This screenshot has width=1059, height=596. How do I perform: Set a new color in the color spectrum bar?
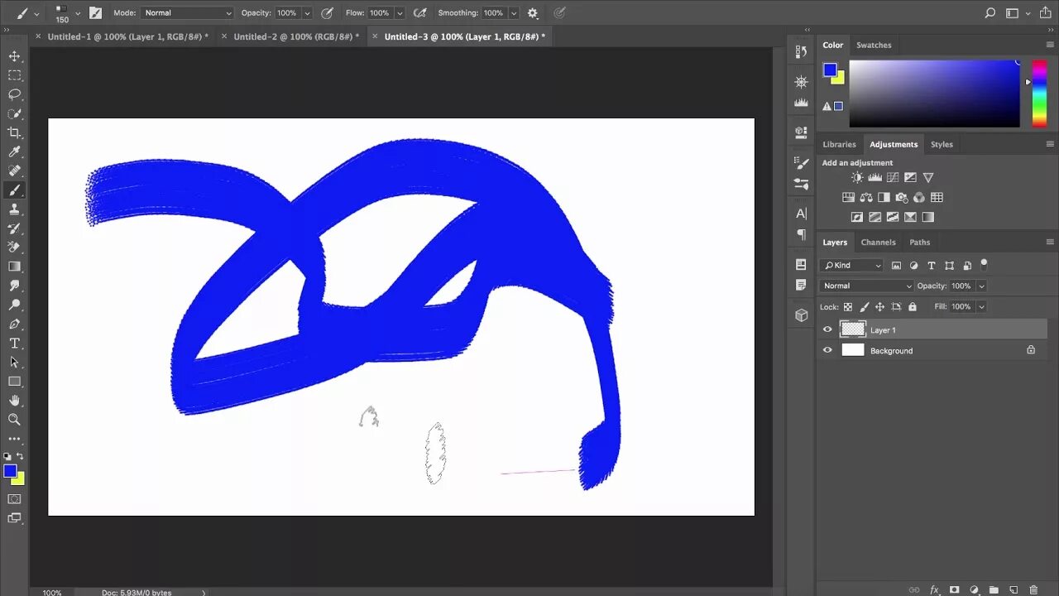1039,91
